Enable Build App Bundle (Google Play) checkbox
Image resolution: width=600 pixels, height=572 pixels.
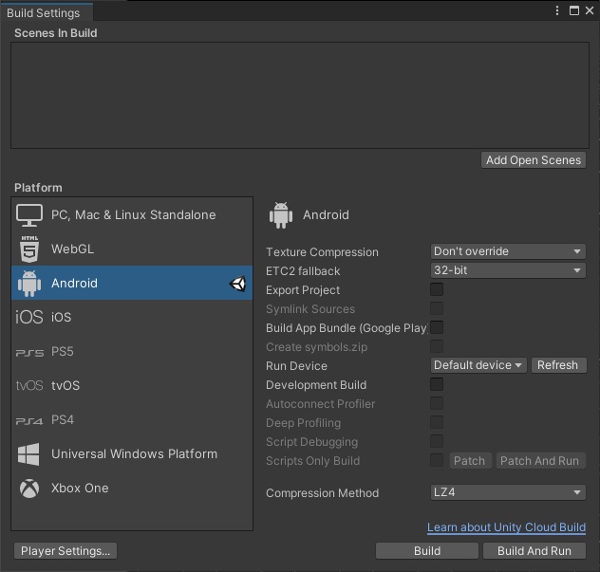[437, 327]
